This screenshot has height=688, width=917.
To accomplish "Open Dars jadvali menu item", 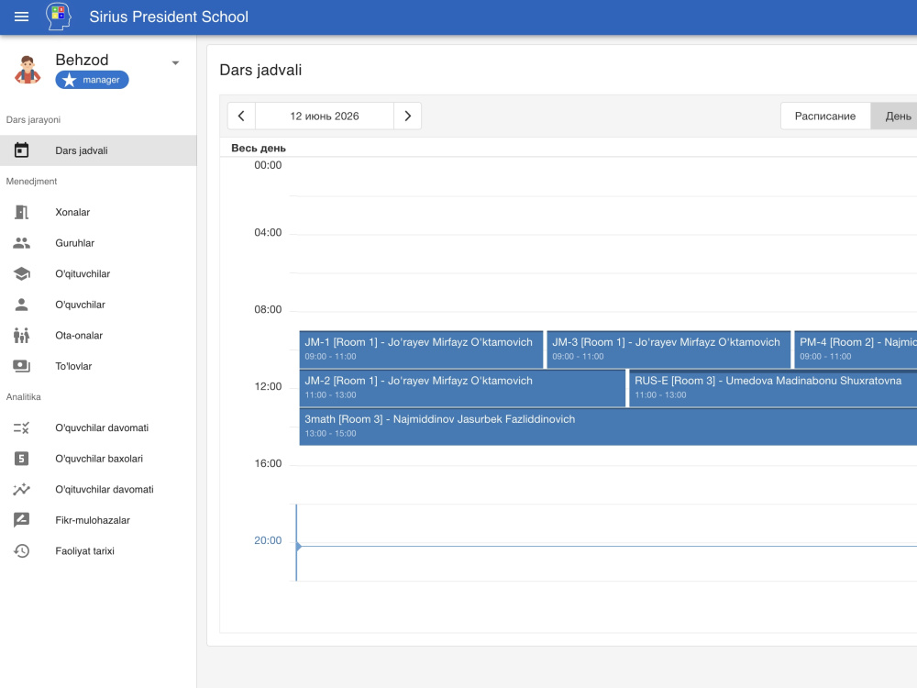I will 98,150.
